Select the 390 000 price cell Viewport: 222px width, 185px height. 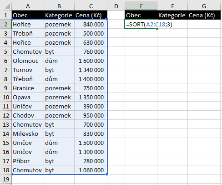91,106
